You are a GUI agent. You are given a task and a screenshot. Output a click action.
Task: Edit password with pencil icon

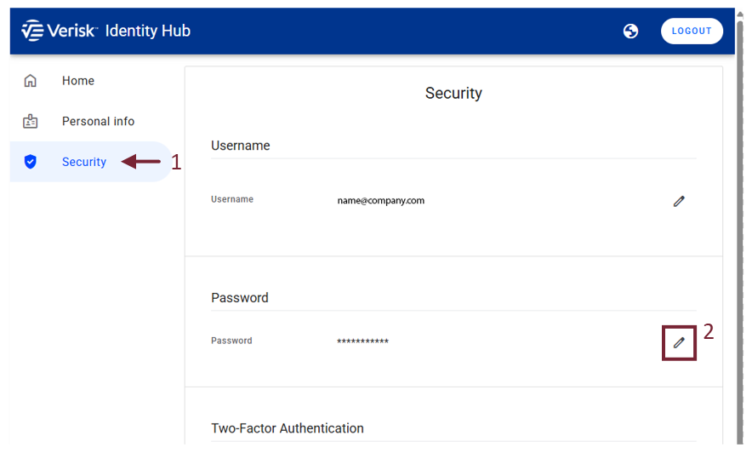point(679,342)
